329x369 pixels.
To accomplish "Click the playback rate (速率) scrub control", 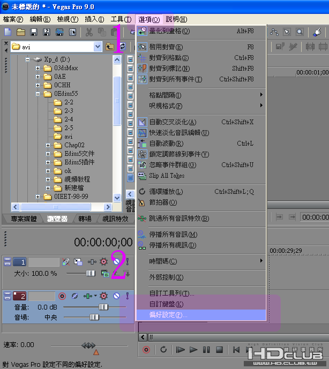I will (x=89, y=346).
